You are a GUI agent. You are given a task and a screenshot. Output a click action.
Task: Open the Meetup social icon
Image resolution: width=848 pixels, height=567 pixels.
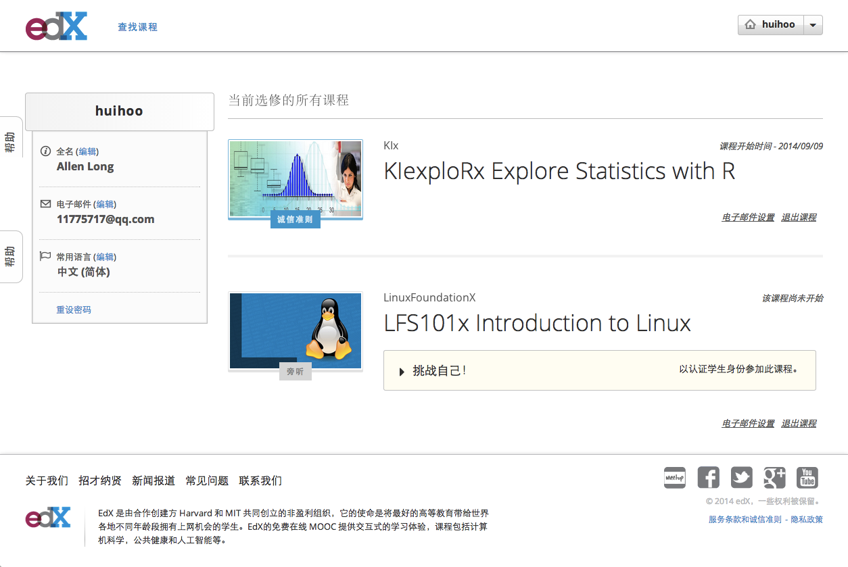(x=674, y=478)
